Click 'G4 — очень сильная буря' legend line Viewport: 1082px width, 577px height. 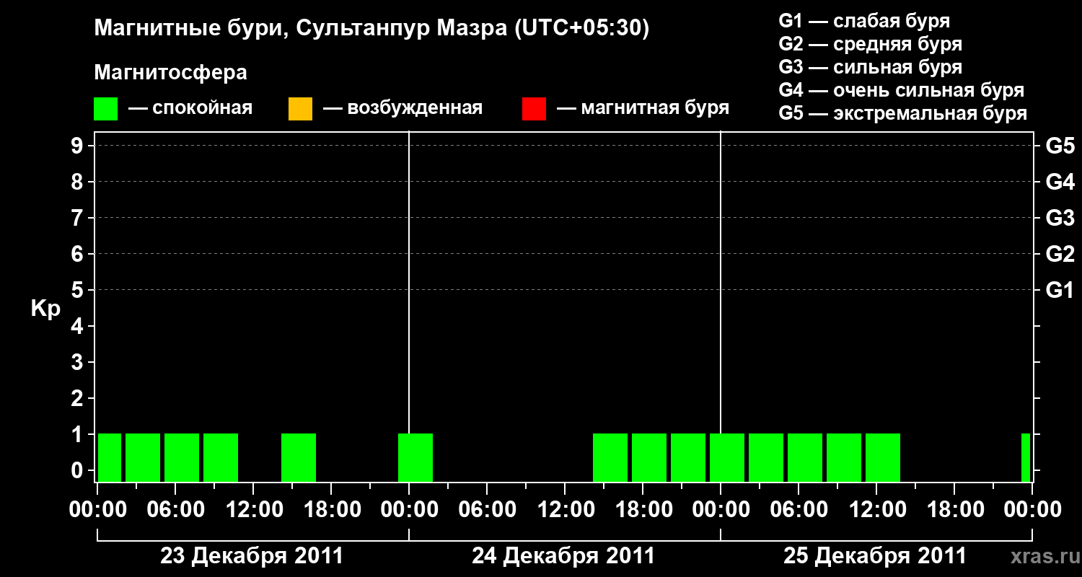coord(901,90)
